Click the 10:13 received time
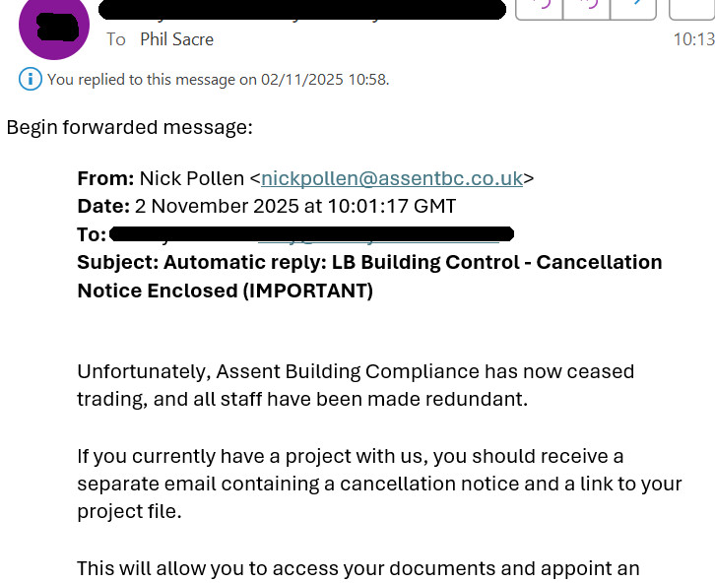 (x=692, y=39)
